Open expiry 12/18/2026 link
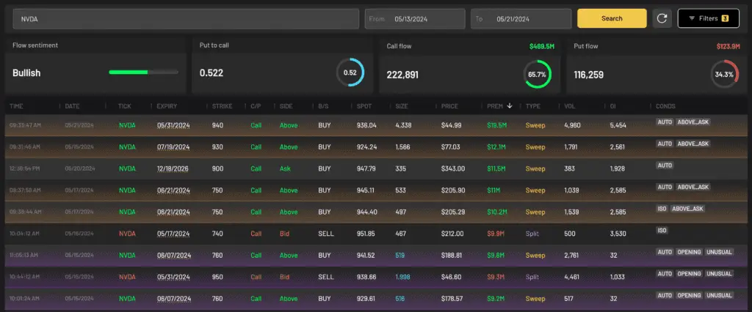This screenshot has width=752, height=312. coord(173,168)
